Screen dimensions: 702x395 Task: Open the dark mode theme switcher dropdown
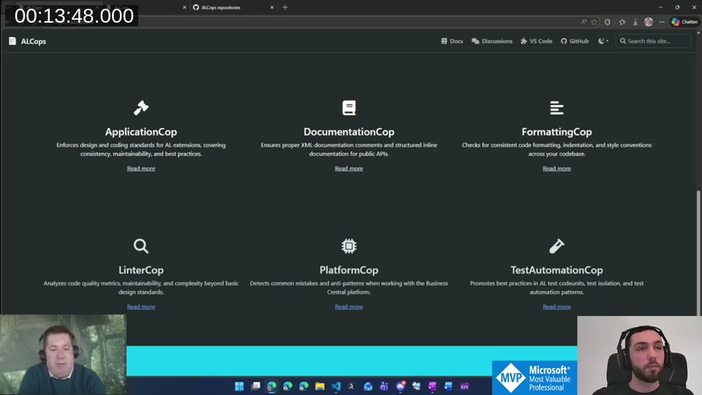603,41
